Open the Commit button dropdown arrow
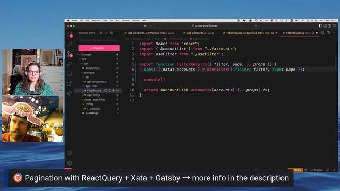This screenshot has height=191, width=340. click(117, 48)
